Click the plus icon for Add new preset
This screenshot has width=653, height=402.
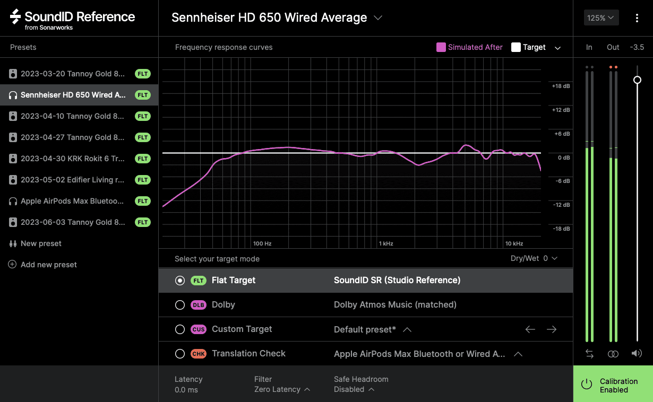pyautogui.click(x=12, y=264)
